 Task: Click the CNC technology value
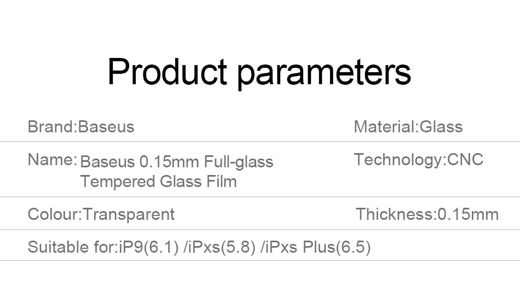click(465, 160)
